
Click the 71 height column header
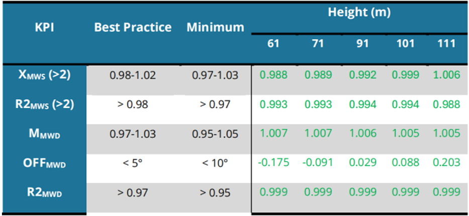[x=318, y=44]
